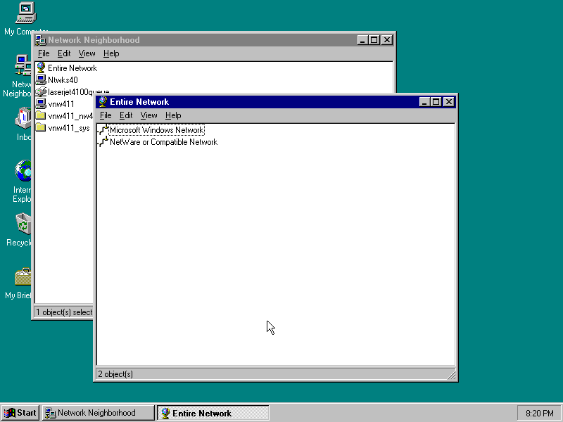Select the Network Neighborhood desktop icon
563x422 pixels.
click(x=23, y=65)
